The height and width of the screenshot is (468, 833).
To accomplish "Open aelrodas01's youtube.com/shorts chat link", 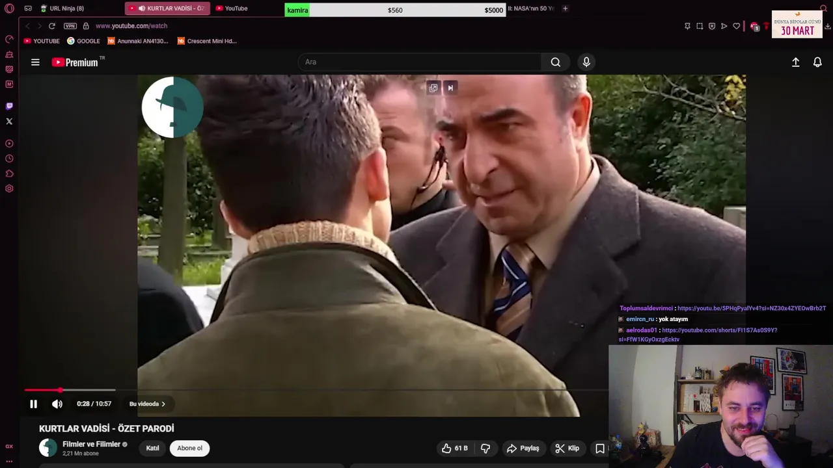I will 698,335.
